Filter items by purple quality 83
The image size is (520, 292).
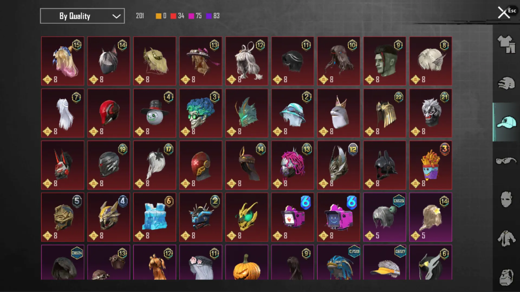[213, 16]
